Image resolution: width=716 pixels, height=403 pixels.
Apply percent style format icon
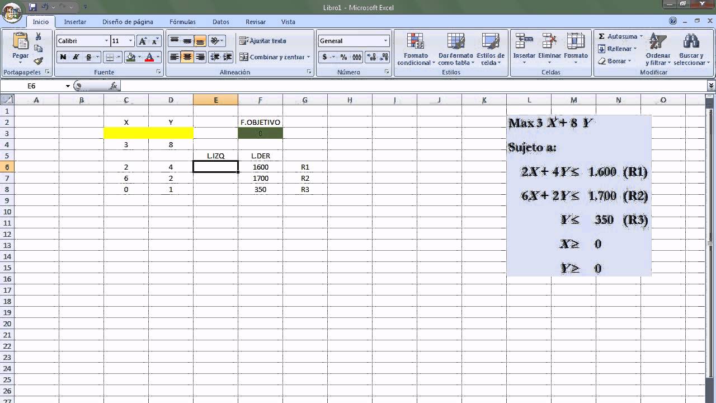tap(343, 57)
